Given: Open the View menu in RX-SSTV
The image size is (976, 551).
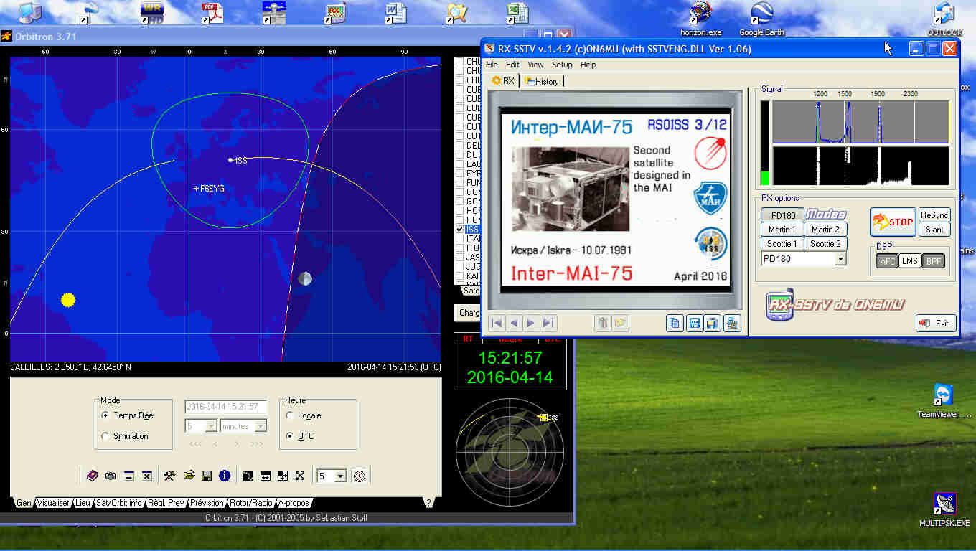Looking at the screenshot, I should pos(535,65).
